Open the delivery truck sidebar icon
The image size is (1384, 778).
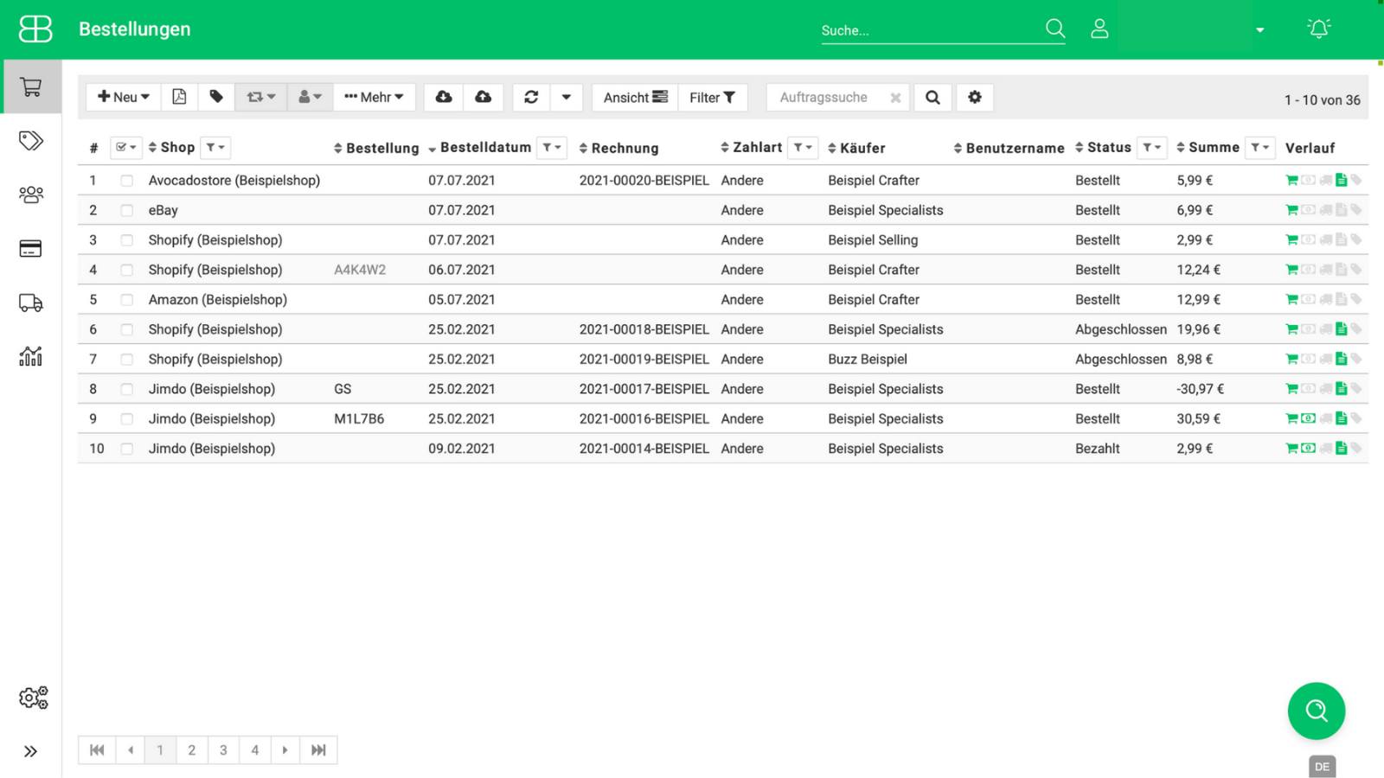pos(31,303)
